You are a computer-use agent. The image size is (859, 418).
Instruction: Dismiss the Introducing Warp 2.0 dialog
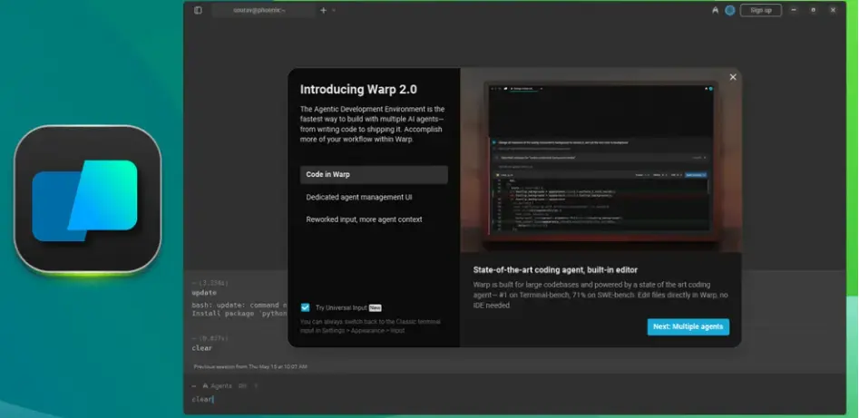pyautogui.click(x=733, y=77)
